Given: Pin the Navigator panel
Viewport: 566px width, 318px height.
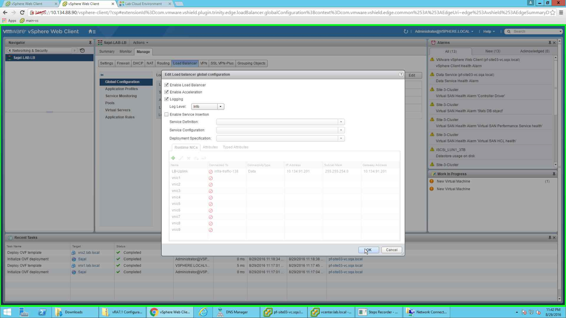Looking at the screenshot, I should [90, 43].
